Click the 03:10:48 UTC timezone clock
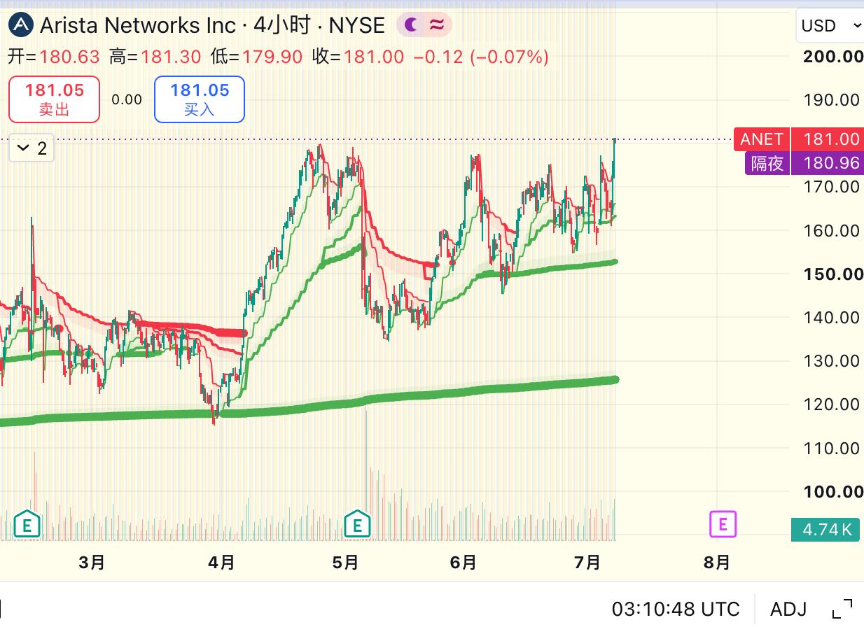 (x=676, y=609)
